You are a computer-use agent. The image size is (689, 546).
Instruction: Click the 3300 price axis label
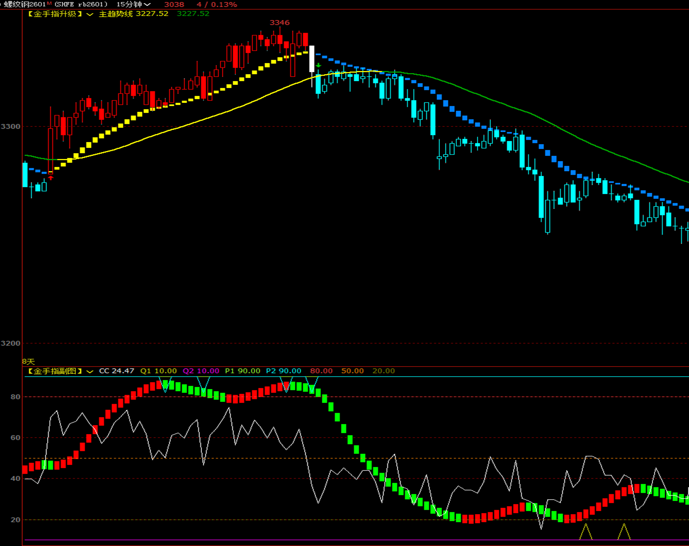pyautogui.click(x=11, y=126)
